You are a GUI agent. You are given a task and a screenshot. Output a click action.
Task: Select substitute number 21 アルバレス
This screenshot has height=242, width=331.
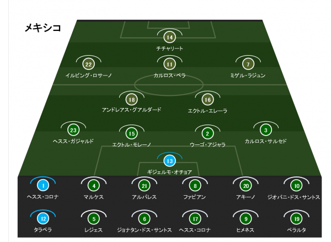point(145,186)
